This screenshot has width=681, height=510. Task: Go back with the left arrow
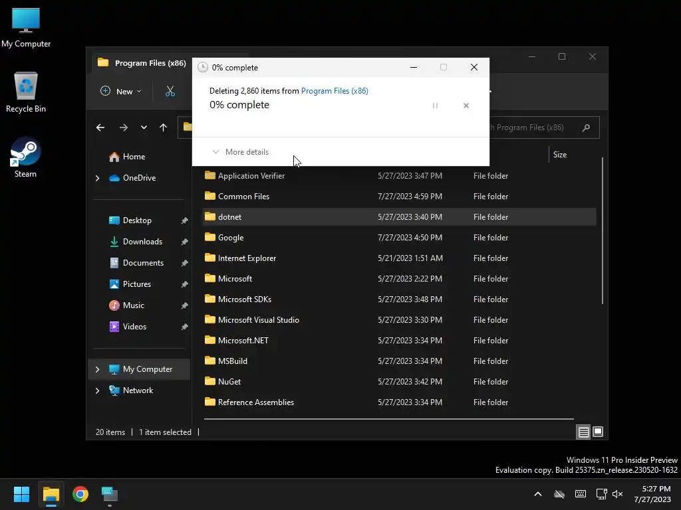[x=100, y=127]
